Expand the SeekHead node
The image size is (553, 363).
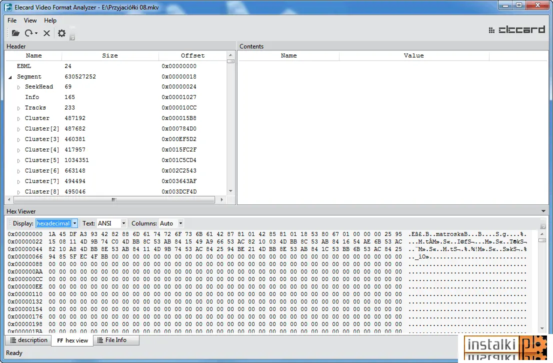pyautogui.click(x=18, y=87)
